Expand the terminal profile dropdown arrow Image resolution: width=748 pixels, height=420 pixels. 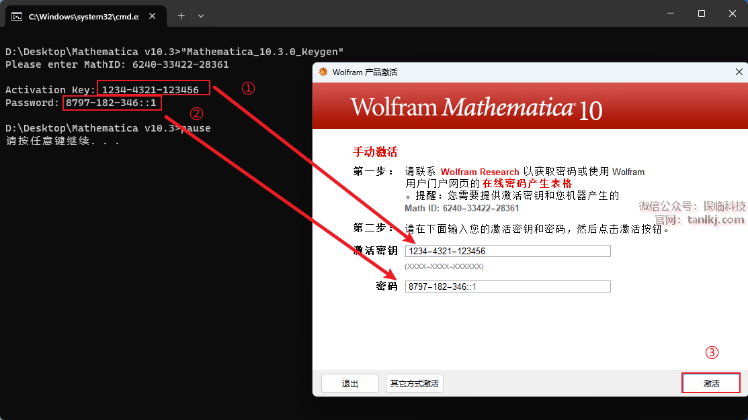[201, 16]
